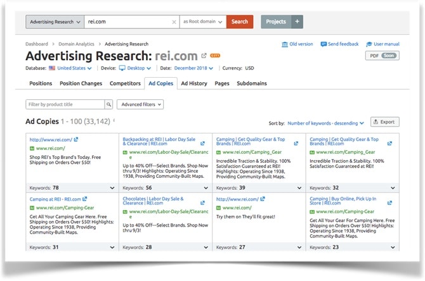The image size is (425, 281).
Task: Click the United States flag icon
Action: pyautogui.click(x=52, y=68)
